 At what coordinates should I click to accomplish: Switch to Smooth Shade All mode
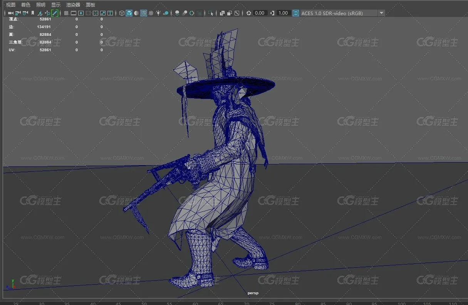coord(129,13)
